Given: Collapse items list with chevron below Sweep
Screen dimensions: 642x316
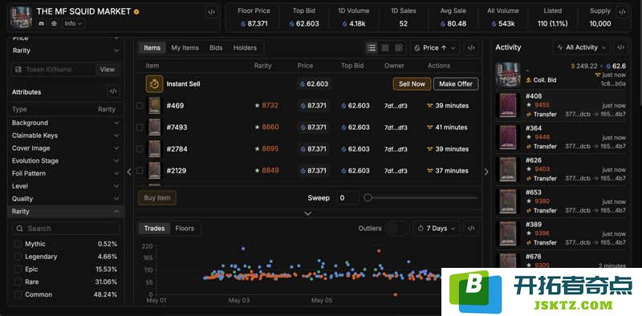Looking at the screenshot, I should click(308, 213).
